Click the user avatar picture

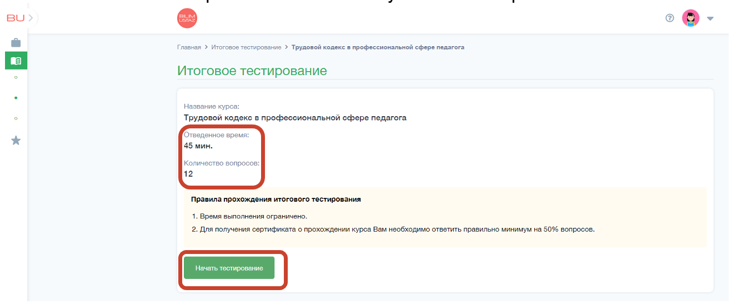pos(690,18)
